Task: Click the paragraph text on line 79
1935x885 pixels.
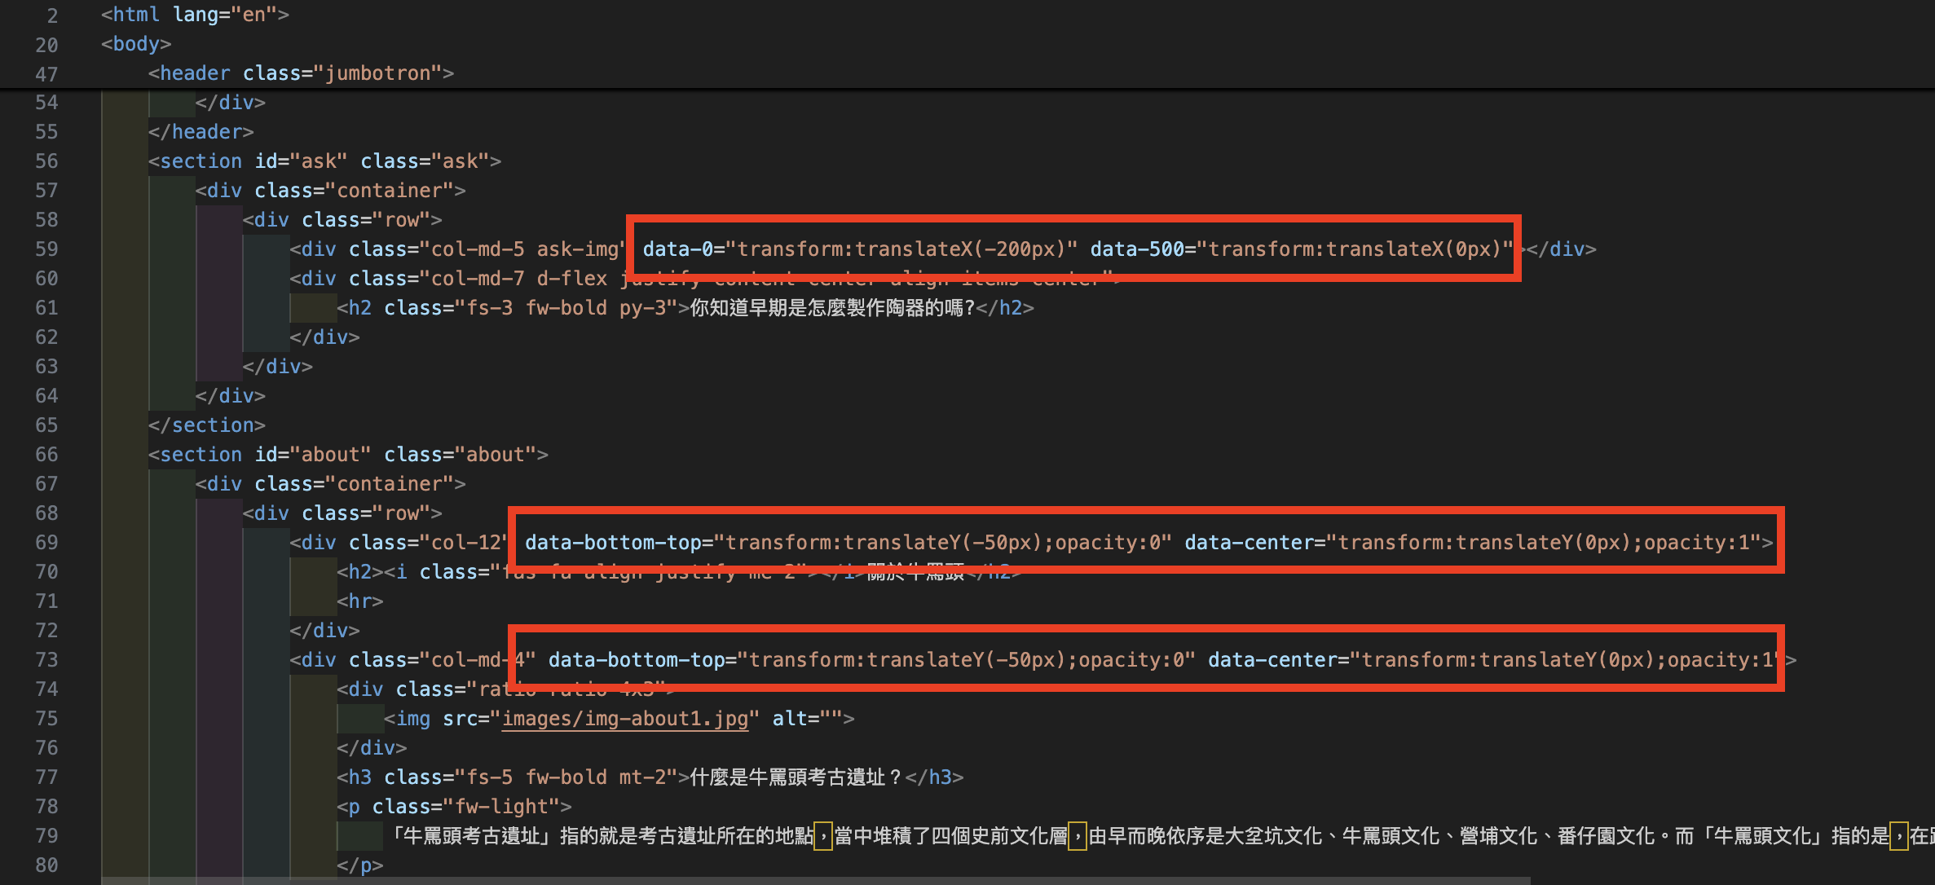Action: [1159, 836]
